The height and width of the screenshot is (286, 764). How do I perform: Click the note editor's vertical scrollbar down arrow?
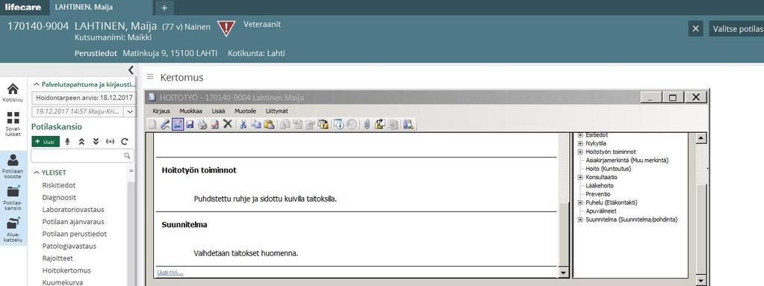coord(564,273)
